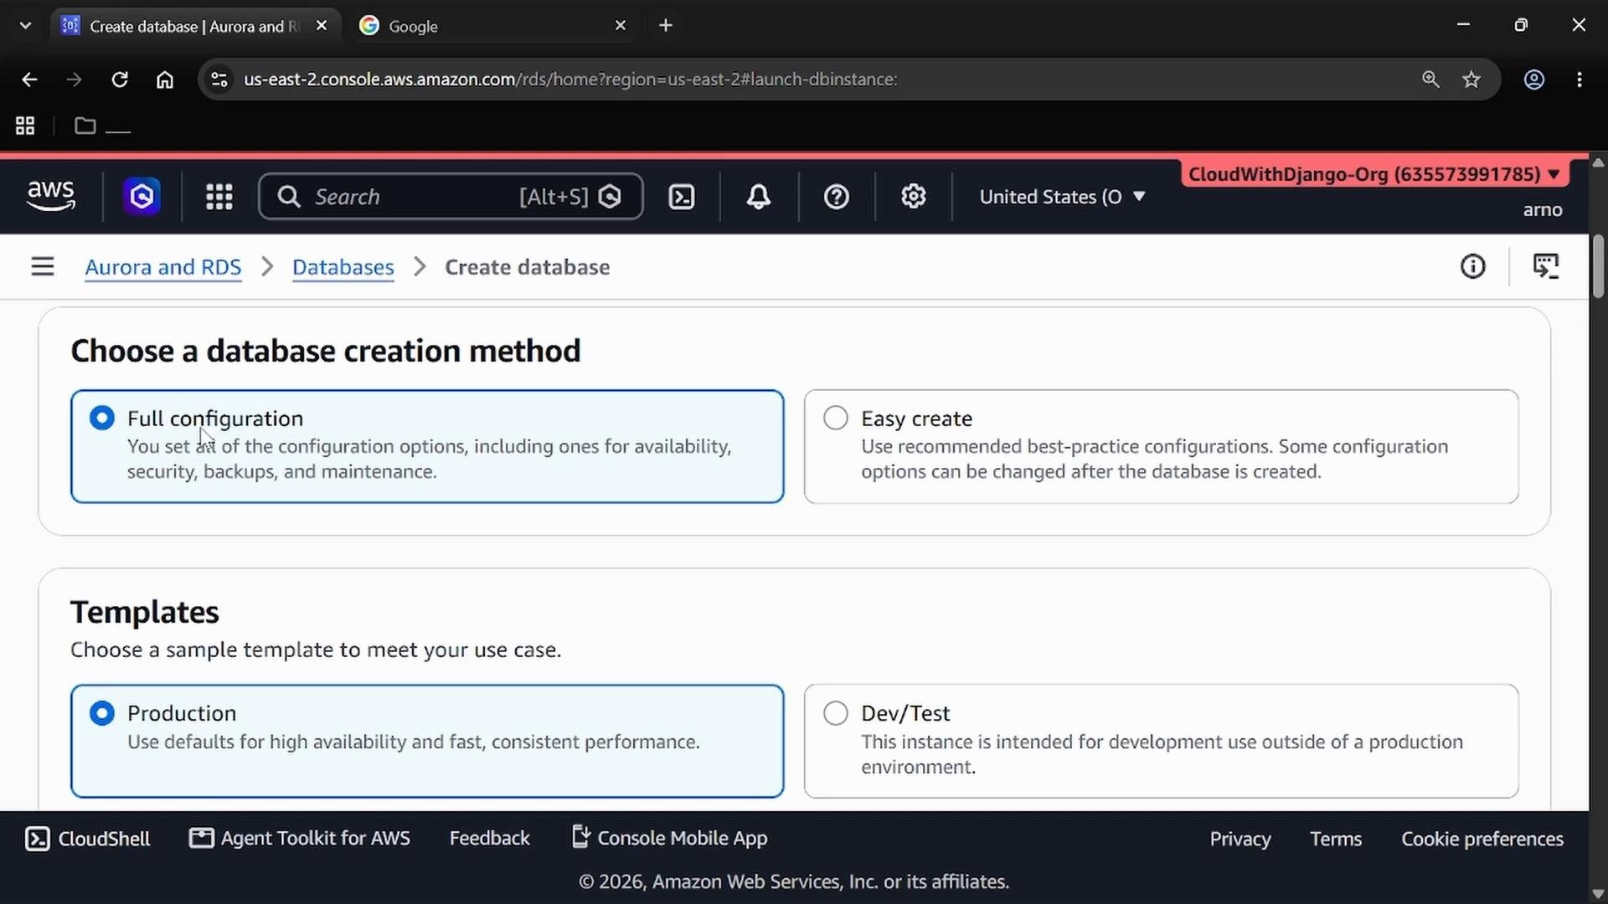Open the Chrome three-dot menu

(1580, 80)
